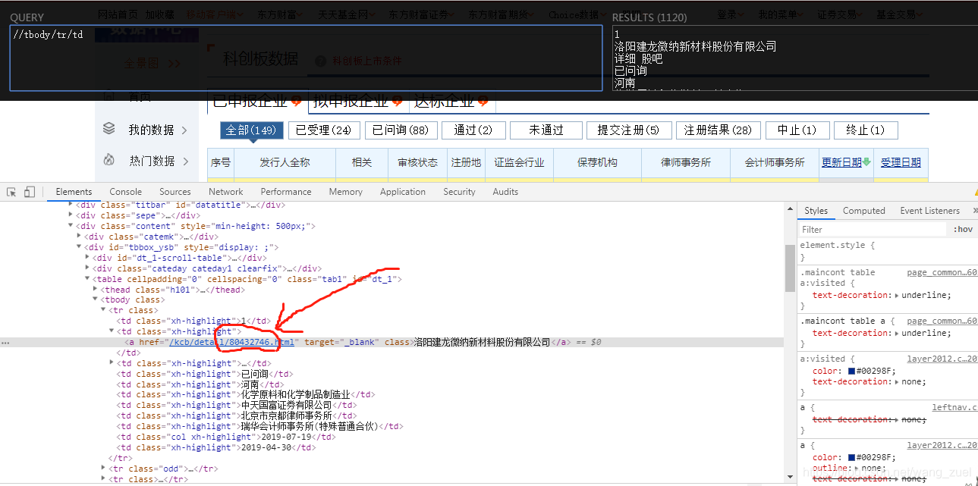This screenshot has width=978, height=486.
Task: Open the Performance tab
Action: tap(286, 192)
